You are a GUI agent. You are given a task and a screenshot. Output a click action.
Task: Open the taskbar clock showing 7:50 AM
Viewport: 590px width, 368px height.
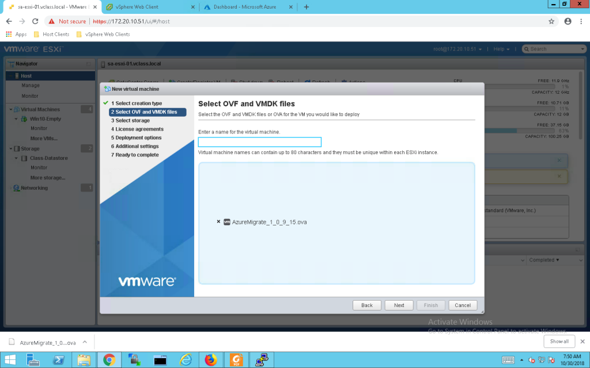pyautogui.click(x=572, y=360)
